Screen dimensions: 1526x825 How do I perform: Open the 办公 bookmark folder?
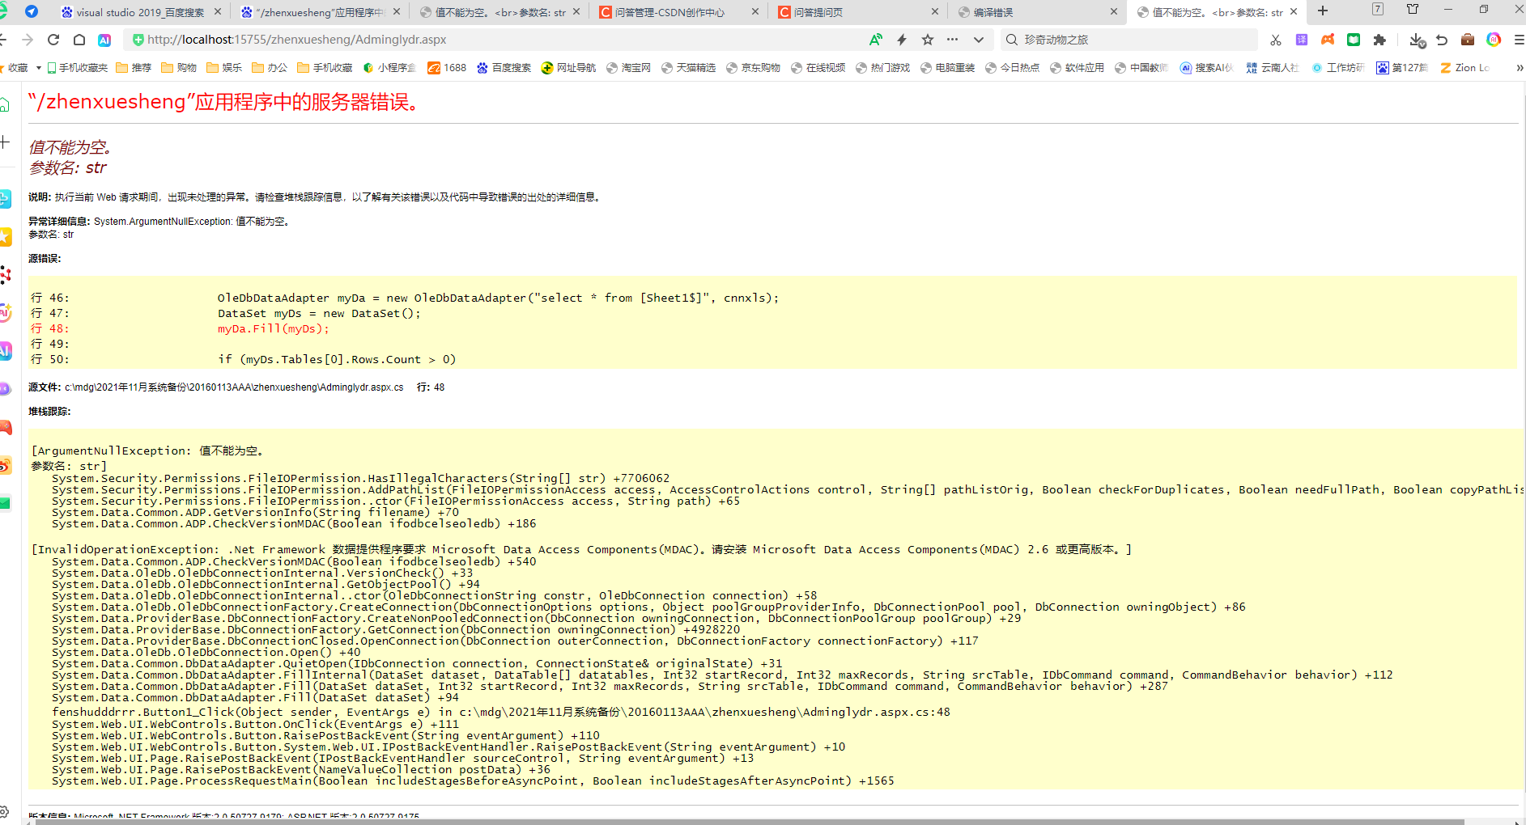(x=270, y=68)
